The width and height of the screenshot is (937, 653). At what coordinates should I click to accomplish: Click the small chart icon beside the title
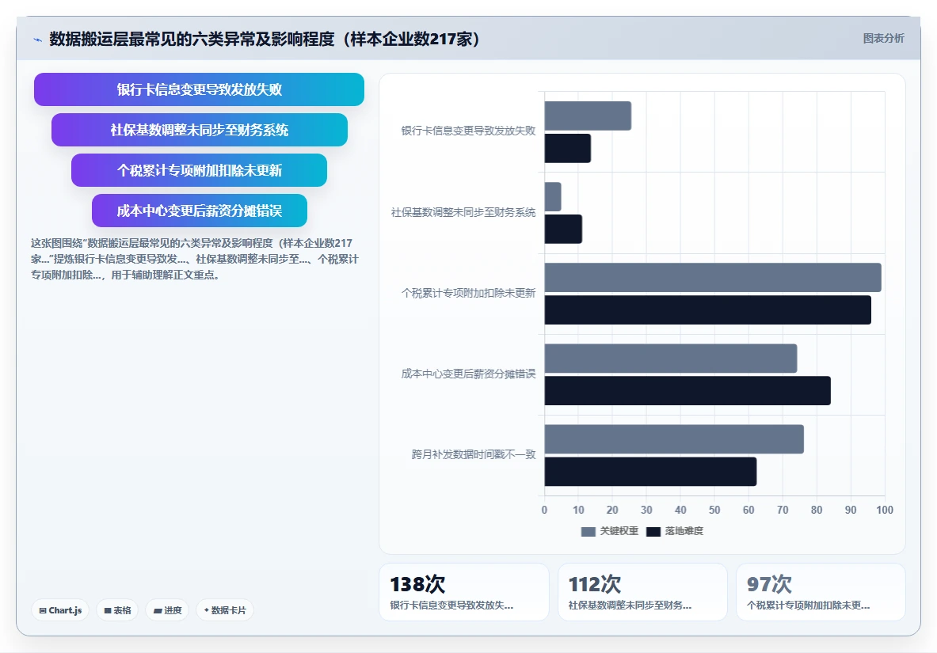point(38,40)
